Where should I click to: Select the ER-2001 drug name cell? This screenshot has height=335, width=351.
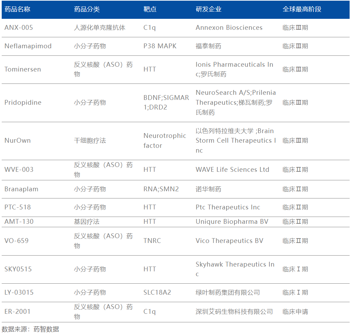[x=17, y=311]
